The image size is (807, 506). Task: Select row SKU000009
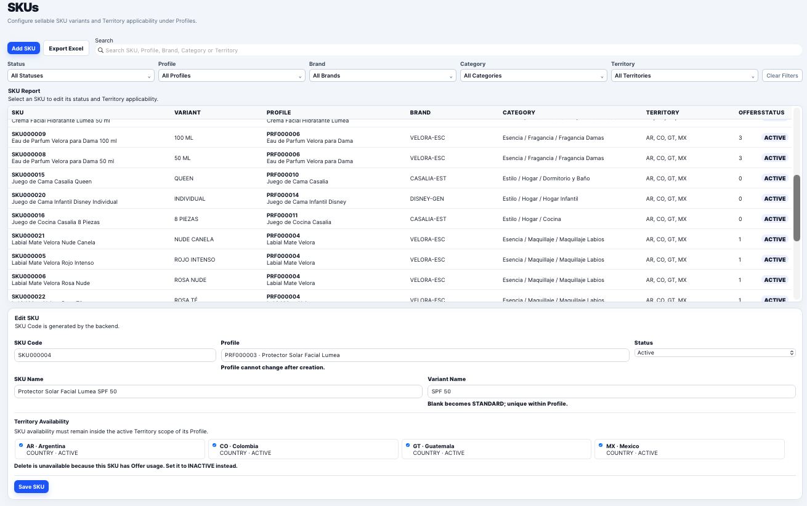[x=399, y=137]
